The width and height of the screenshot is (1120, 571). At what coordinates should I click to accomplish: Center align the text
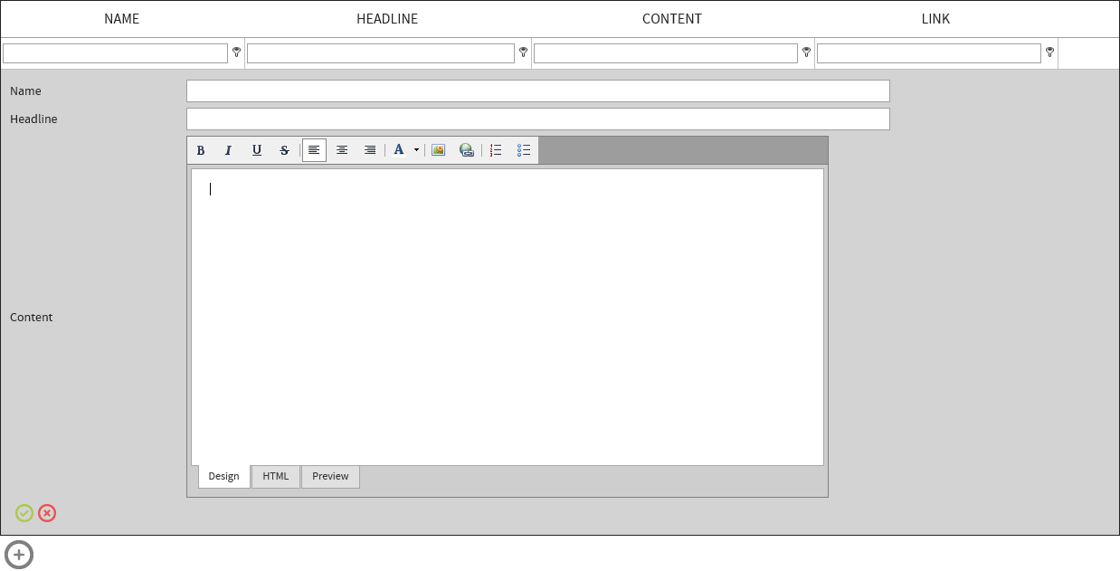(342, 150)
